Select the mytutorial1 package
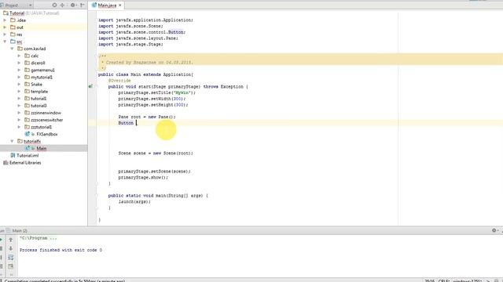The image size is (503, 282). pos(42,77)
